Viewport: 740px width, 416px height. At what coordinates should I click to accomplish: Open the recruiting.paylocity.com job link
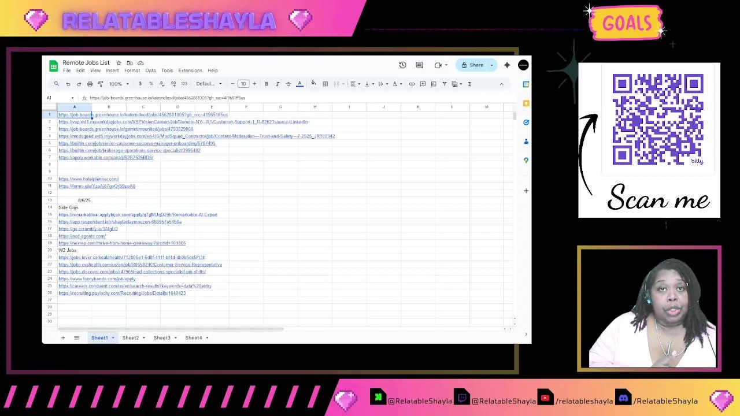point(122,293)
